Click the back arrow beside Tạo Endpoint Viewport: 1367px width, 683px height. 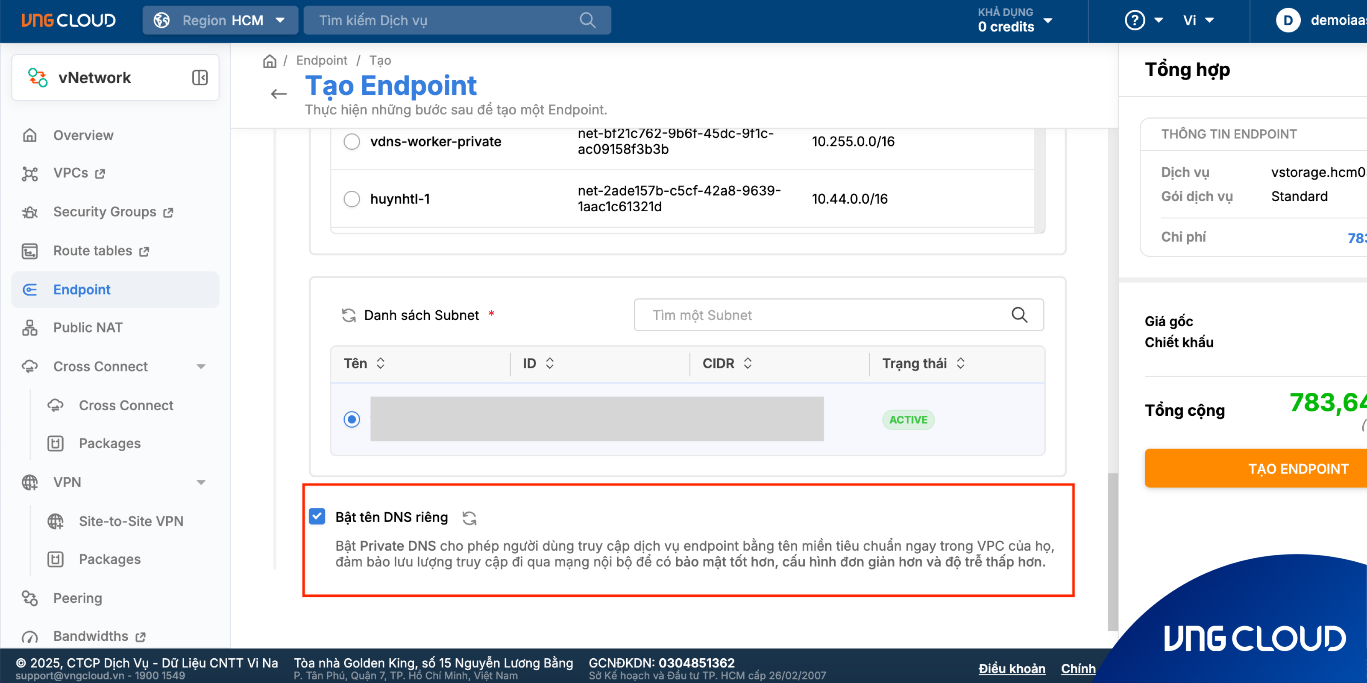point(279,94)
